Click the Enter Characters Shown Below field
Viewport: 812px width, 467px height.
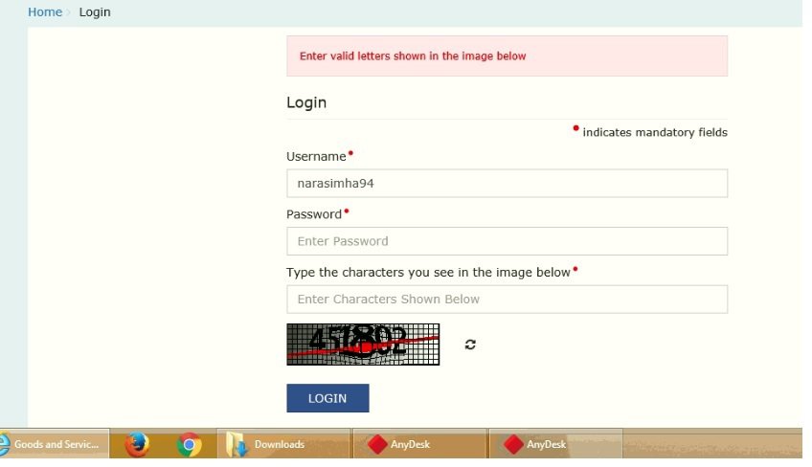point(507,299)
